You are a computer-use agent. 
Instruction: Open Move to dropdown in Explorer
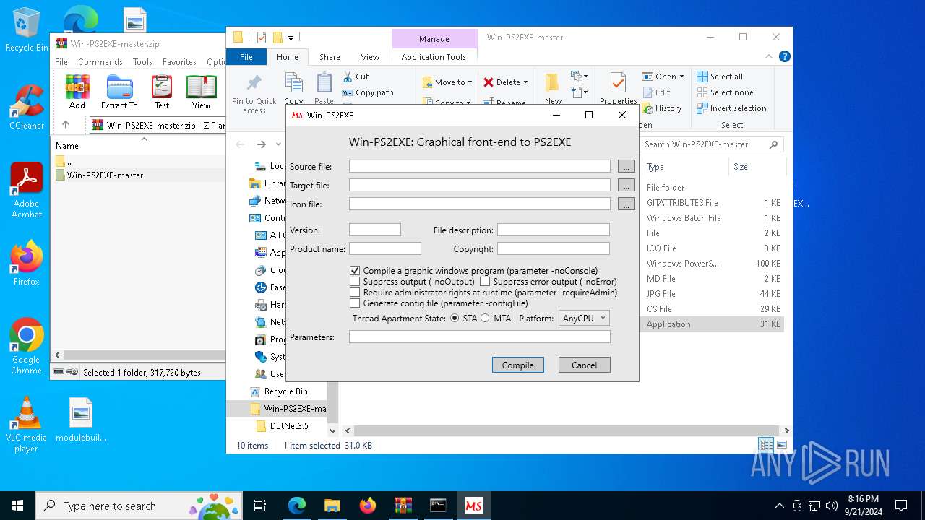coord(447,82)
